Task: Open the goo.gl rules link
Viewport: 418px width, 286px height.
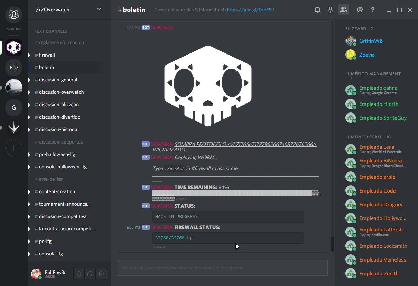Action: tap(250, 10)
